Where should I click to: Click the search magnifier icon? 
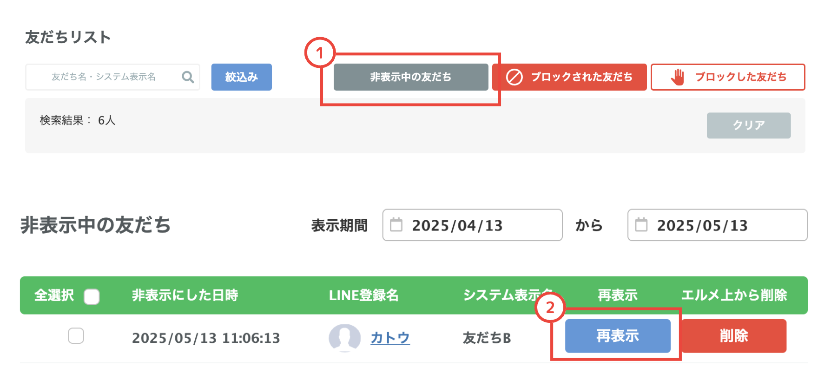pyautogui.click(x=188, y=77)
